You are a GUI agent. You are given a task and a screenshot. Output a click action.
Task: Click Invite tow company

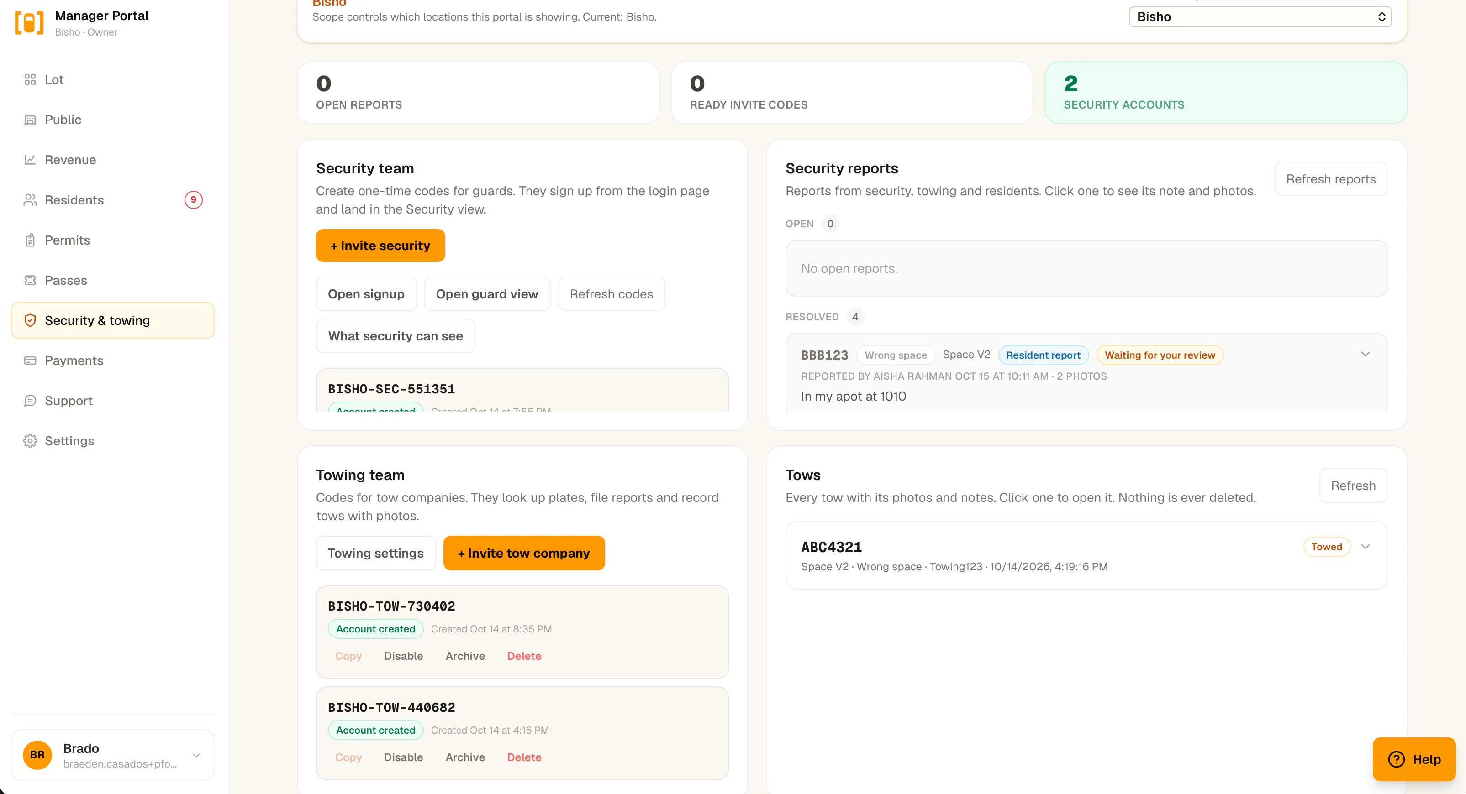[523, 554]
